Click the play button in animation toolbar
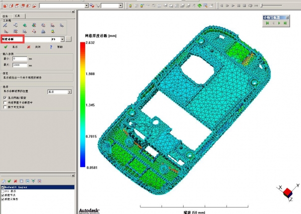 (x=233, y=5)
